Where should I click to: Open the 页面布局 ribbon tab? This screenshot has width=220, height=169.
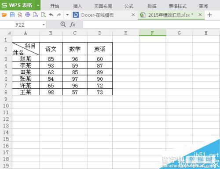pyautogui.click(x=103, y=6)
